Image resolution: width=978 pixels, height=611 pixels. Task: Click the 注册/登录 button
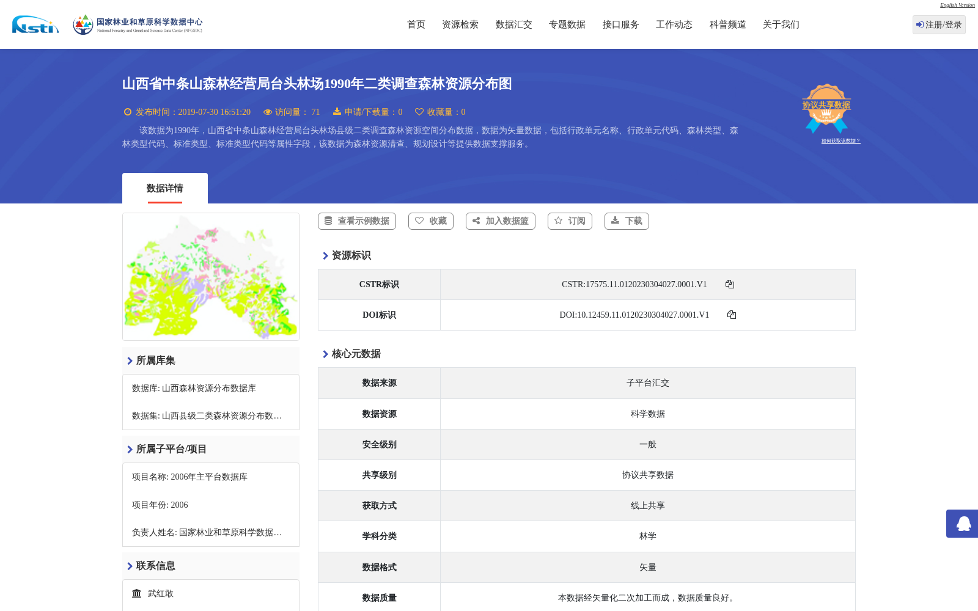[939, 24]
